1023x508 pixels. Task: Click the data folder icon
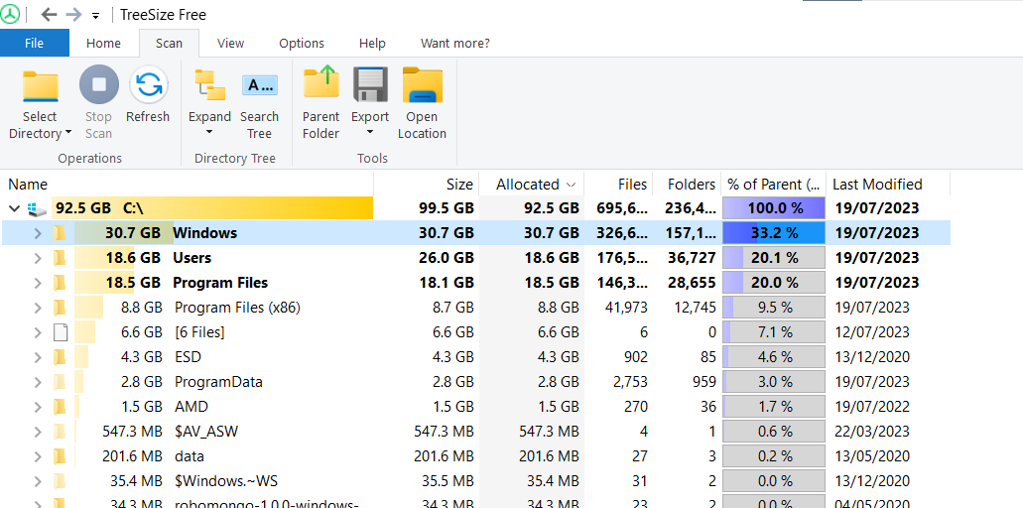coord(60,456)
